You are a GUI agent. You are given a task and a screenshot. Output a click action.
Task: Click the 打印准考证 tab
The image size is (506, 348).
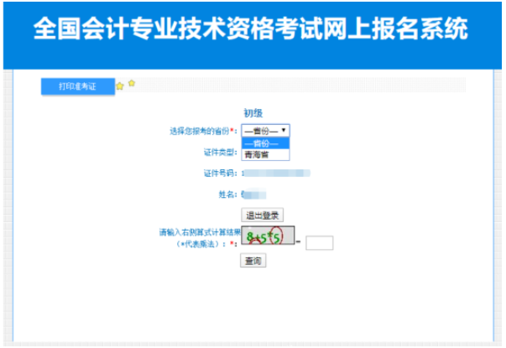coord(77,86)
